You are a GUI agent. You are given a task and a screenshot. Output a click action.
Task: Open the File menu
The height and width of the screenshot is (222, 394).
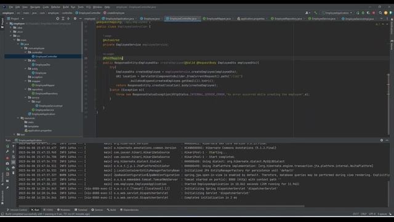click(11, 7)
